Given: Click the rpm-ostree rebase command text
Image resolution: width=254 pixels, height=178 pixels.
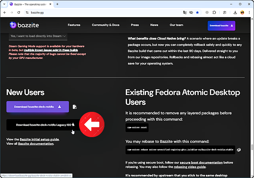Looking at the screenshot, I should [x=180, y=149].
